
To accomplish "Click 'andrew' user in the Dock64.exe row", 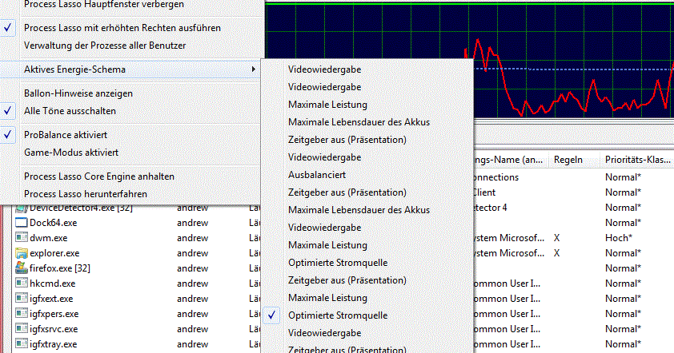I will tap(193, 223).
